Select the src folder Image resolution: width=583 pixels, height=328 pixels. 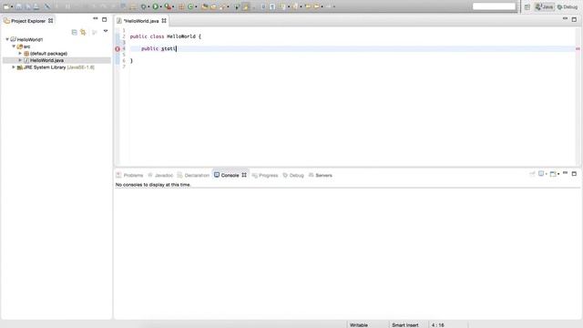pyautogui.click(x=26, y=46)
